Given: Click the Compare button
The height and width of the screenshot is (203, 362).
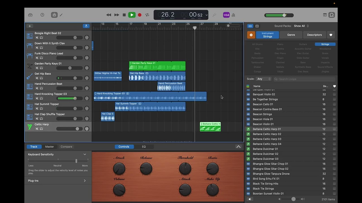Looking at the screenshot, I should pyautogui.click(x=66, y=147).
